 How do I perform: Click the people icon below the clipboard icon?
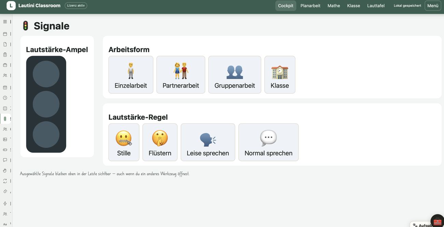click(5, 75)
